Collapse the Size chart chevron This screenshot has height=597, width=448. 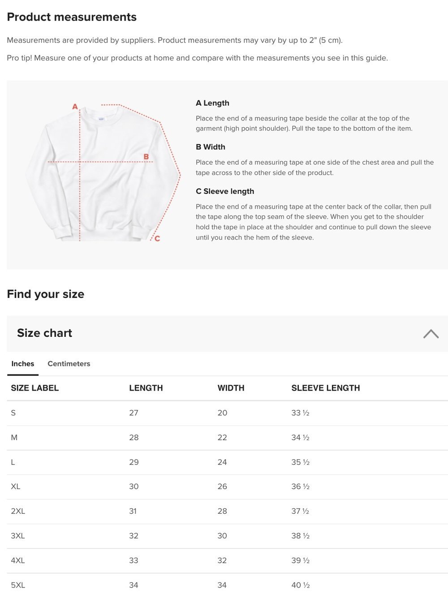click(431, 334)
